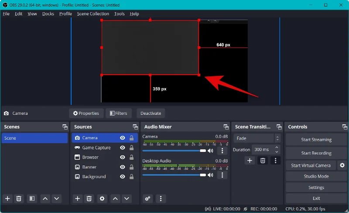Toggle lock on Camera source
This screenshot has height=213, width=349.
(132, 138)
